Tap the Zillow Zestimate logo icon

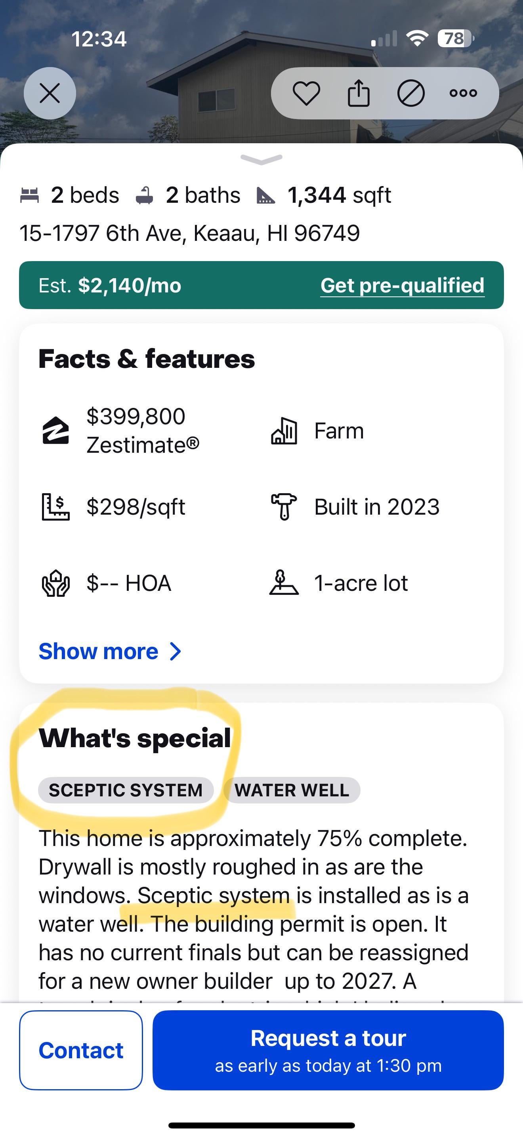pyautogui.click(x=55, y=430)
